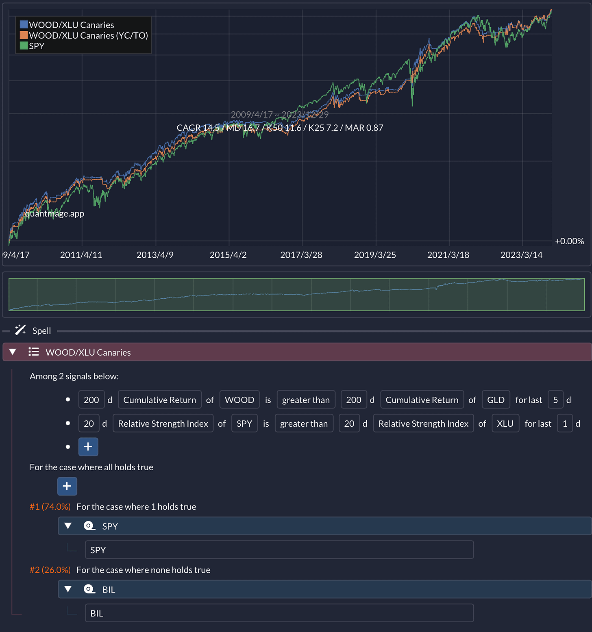592x632 pixels.
Task: Click the 2009/4/17 ~ 2023/12/29 date range
Action: 280,115
